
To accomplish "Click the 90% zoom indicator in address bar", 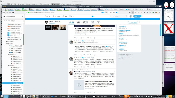I will point(106,13).
